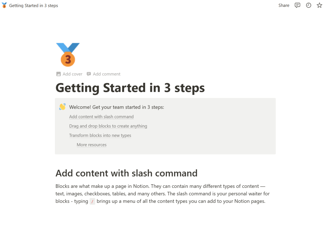Click the Add content with slash command heading
The width and height of the screenshot is (324, 238).
pyautogui.click(x=126, y=173)
